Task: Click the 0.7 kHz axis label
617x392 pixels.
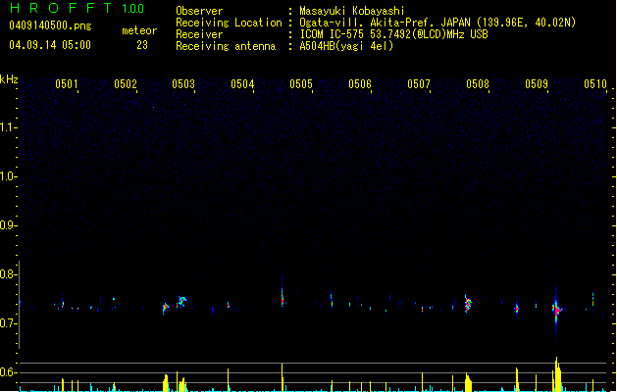Action: click(8, 323)
